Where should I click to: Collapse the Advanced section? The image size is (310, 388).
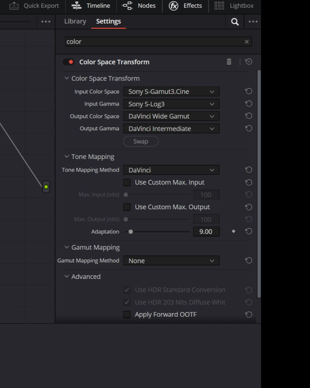click(x=66, y=276)
